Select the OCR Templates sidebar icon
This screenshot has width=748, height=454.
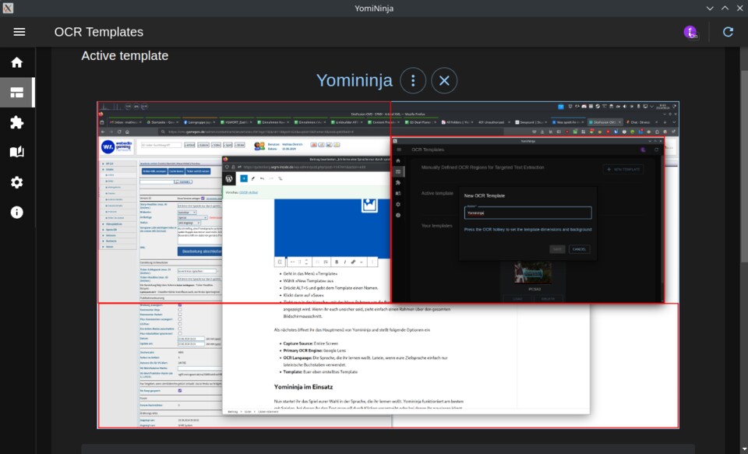pos(16,93)
